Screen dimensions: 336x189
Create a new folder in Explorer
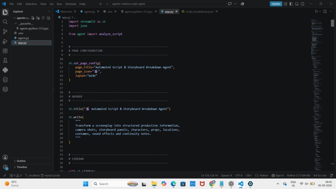[x=38, y=18]
